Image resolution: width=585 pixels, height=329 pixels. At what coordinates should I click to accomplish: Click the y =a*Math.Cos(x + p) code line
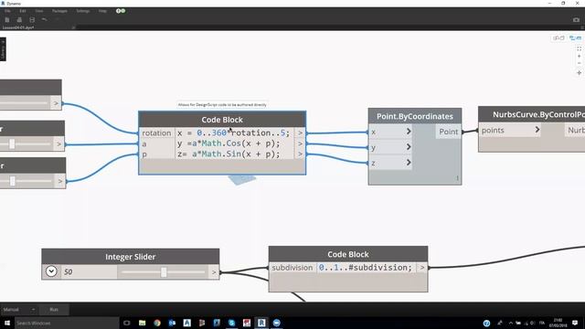click(x=229, y=143)
